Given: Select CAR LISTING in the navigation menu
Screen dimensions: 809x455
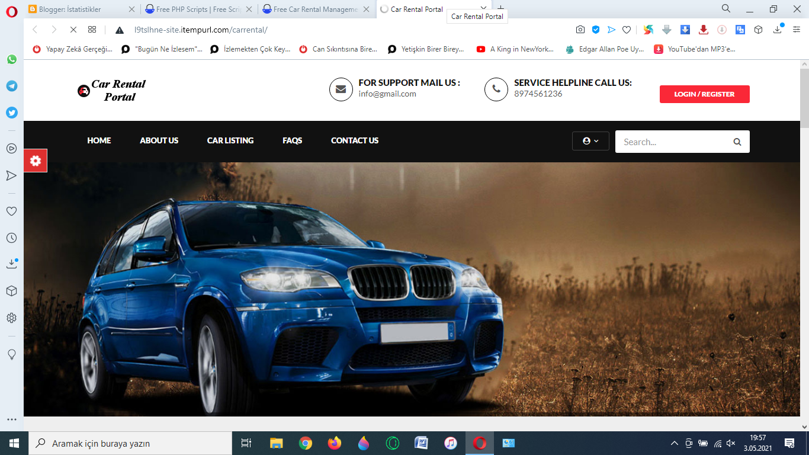Looking at the screenshot, I should click(230, 140).
